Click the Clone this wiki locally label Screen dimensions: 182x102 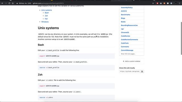[127, 68]
